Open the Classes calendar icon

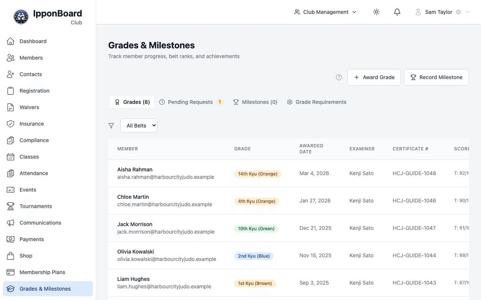11,157
